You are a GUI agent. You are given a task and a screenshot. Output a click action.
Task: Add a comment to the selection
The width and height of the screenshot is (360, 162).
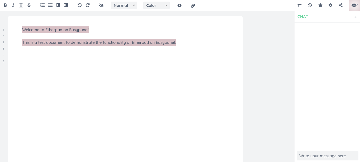pyautogui.click(x=179, y=5)
